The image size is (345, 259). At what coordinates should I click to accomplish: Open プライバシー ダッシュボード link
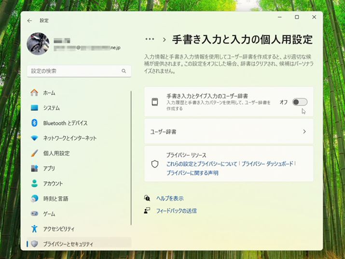coord(267,164)
